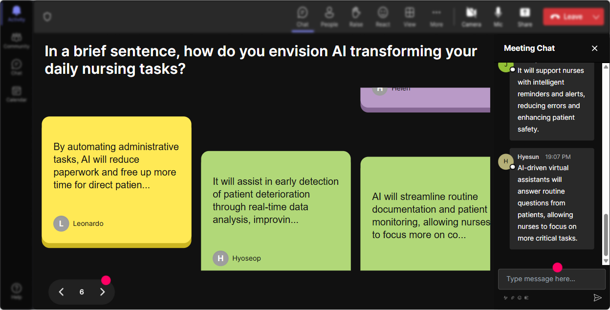Open Help at the sidebar bottom
Screen dimensions: 610x310
pyautogui.click(x=17, y=290)
